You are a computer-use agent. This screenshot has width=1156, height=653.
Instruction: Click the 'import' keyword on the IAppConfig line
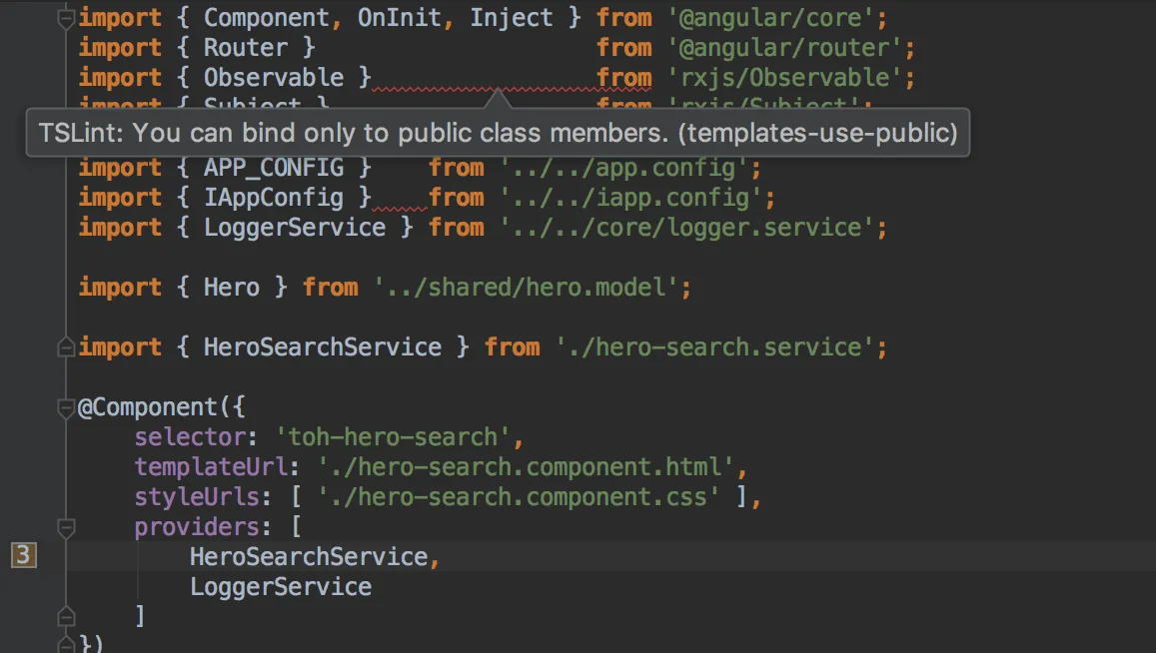pyautogui.click(x=120, y=198)
